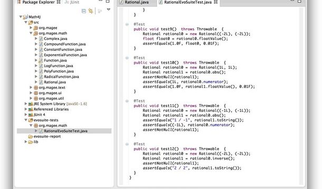Click the LogFunction.java file icon

(41, 66)
